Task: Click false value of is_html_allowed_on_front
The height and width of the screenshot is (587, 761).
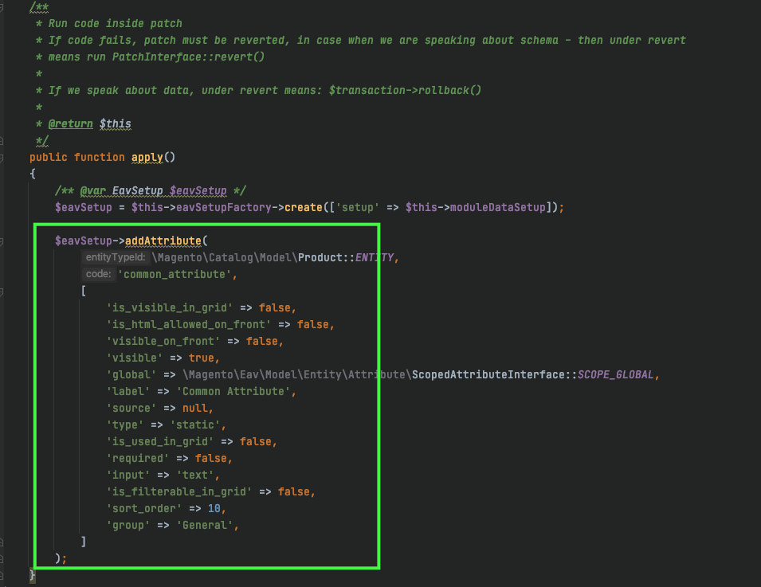Action: point(313,324)
